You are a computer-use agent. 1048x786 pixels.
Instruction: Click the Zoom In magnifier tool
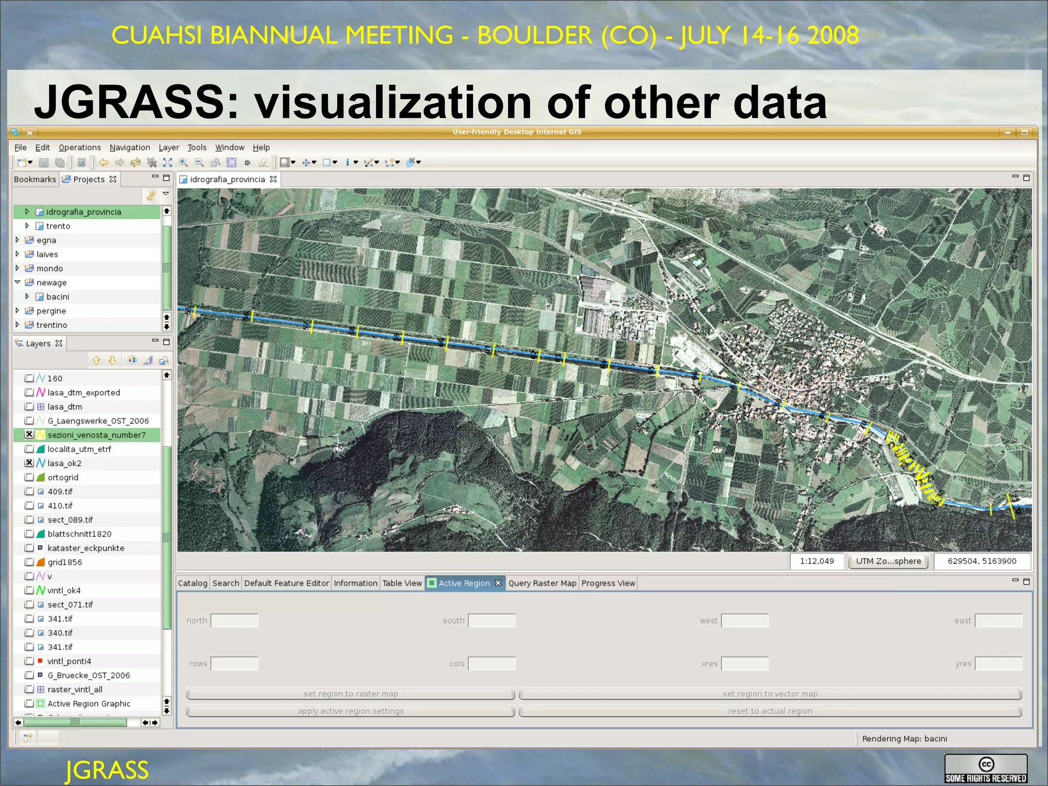click(183, 163)
